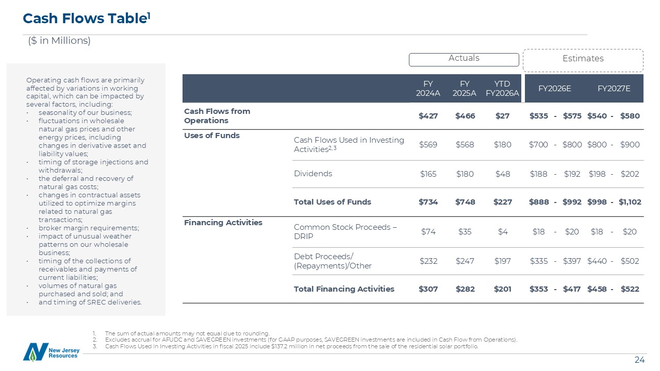Click the FY 2024A column header
This screenshot has height=371, width=660.
pos(428,89)
